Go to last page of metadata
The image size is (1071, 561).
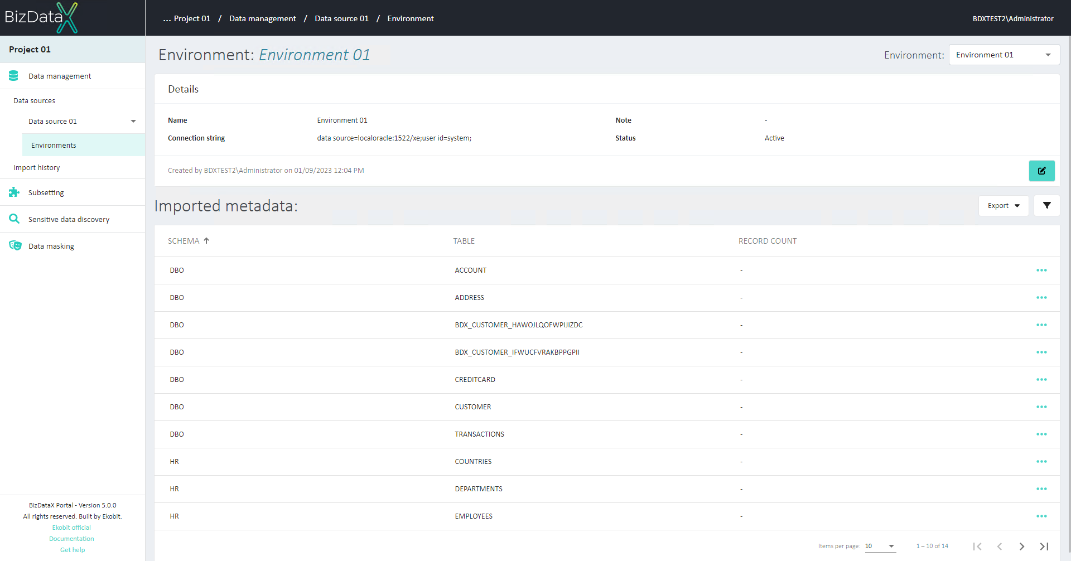(x=1044, y=547)
